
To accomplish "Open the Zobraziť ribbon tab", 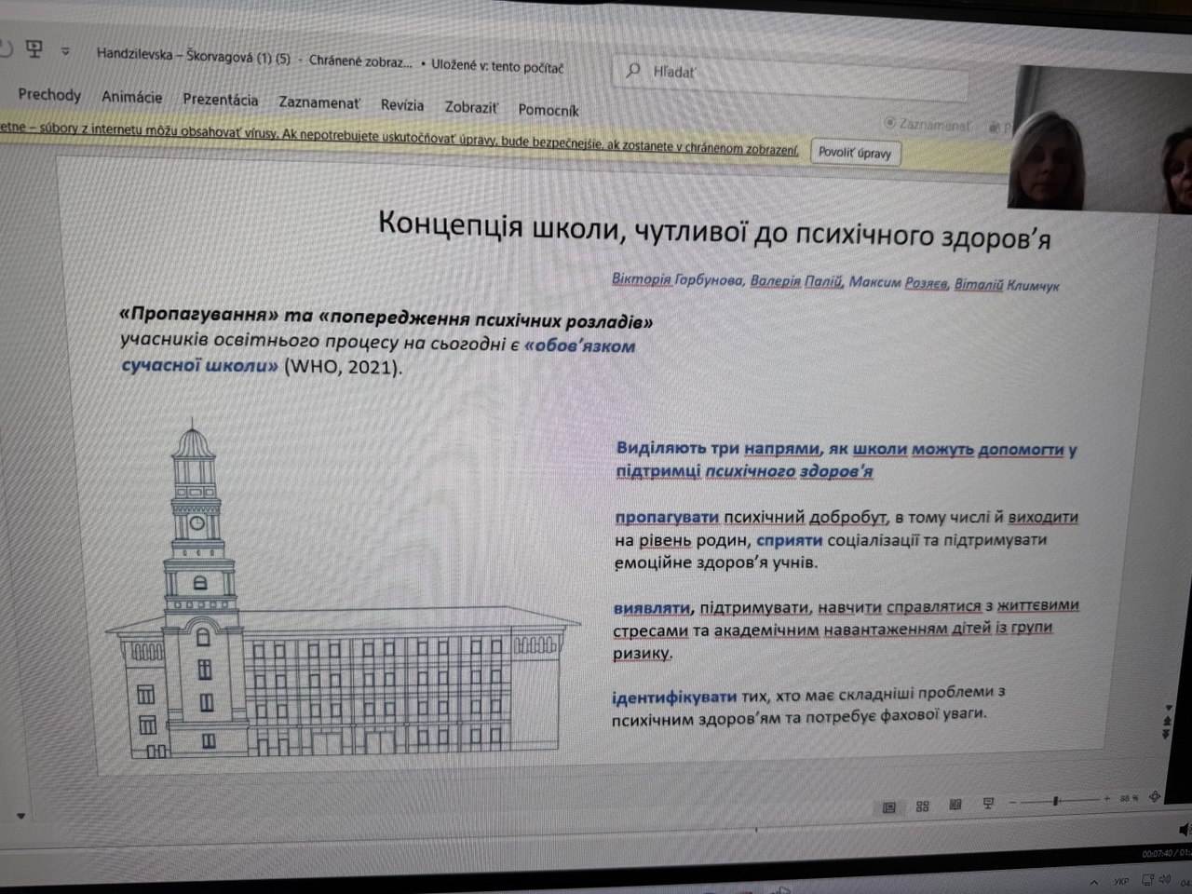I will point(470,107).
